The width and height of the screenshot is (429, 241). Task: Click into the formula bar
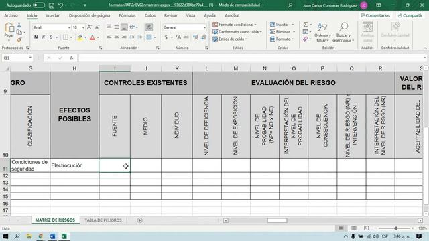250,58
